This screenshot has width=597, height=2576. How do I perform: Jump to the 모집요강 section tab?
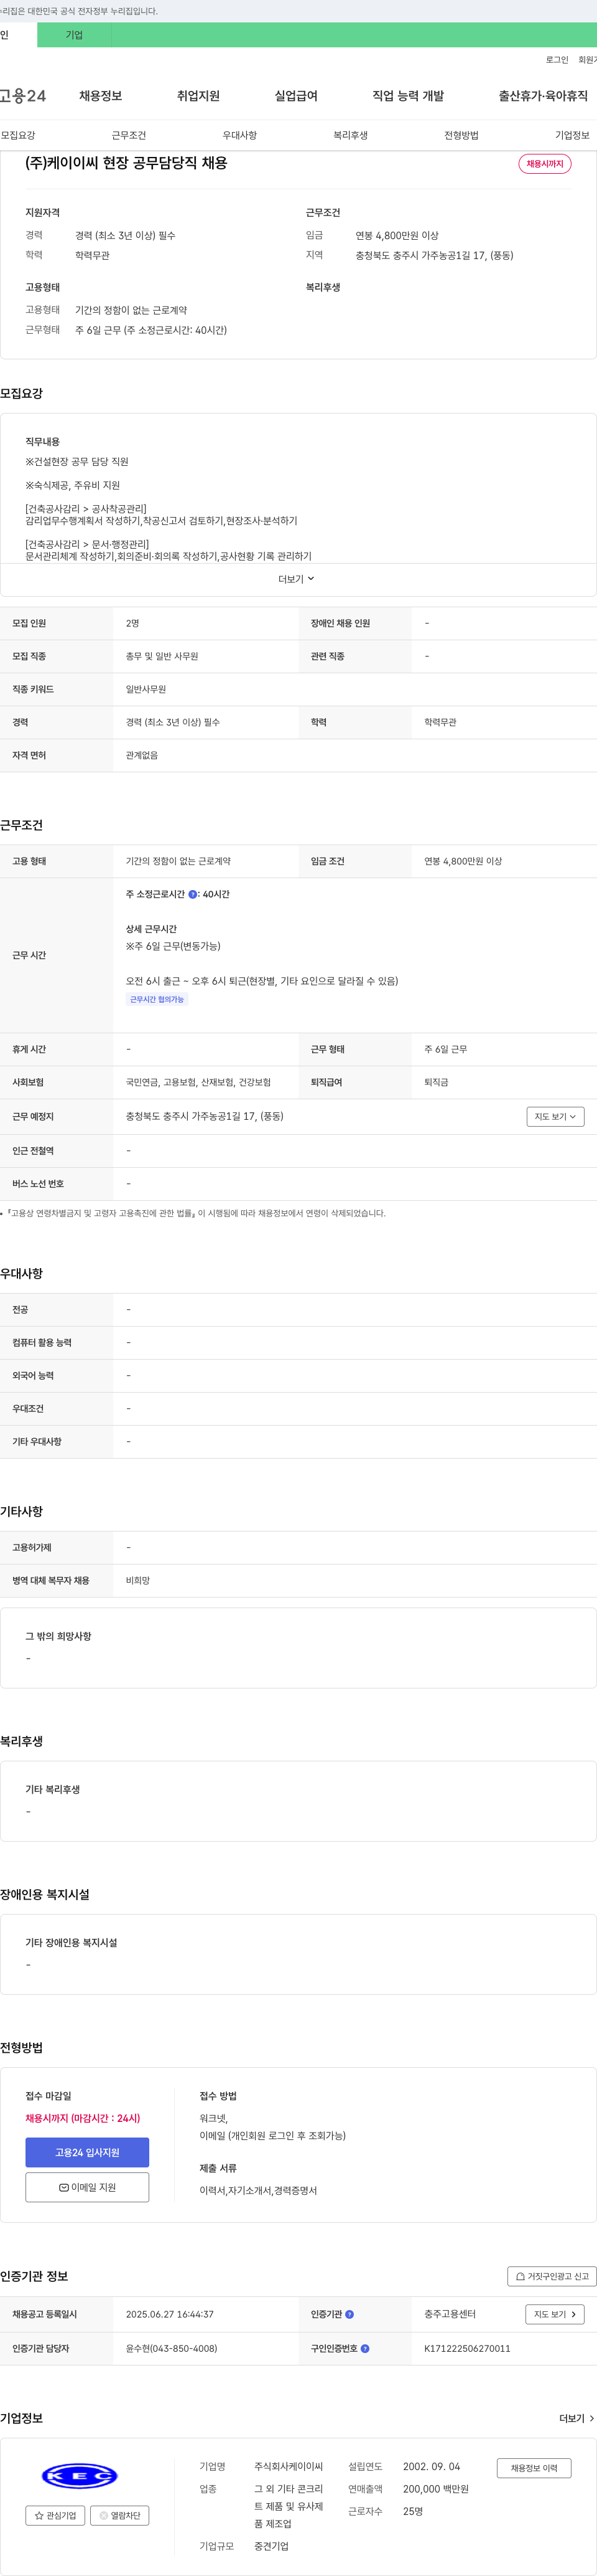tap(18, 135)
